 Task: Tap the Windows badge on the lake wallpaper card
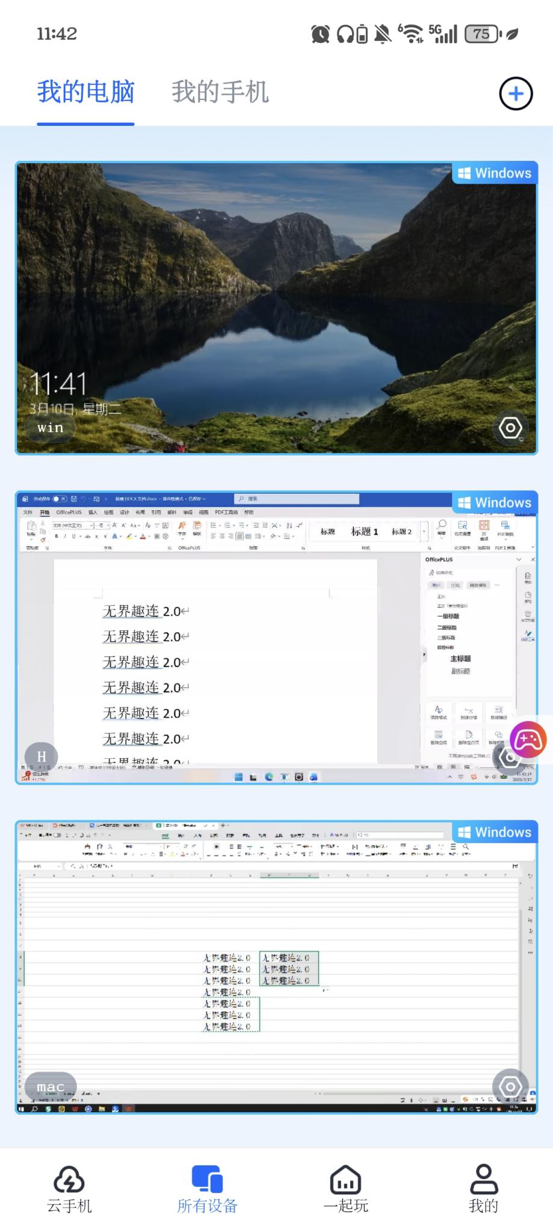click(495, 173)
